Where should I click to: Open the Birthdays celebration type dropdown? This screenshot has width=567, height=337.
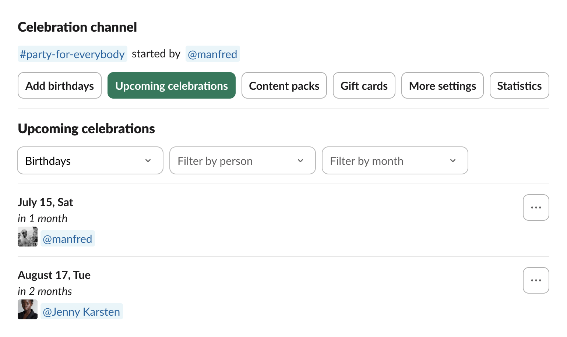tap(90, 160)
